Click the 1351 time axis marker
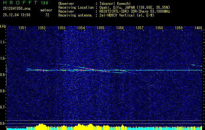 pyautogui.click(x=22, y=28)
